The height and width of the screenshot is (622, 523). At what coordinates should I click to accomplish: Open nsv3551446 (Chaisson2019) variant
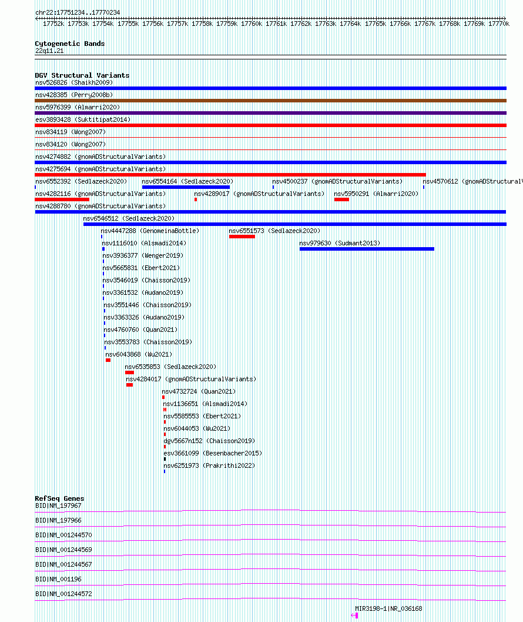(x=147, y=305)
